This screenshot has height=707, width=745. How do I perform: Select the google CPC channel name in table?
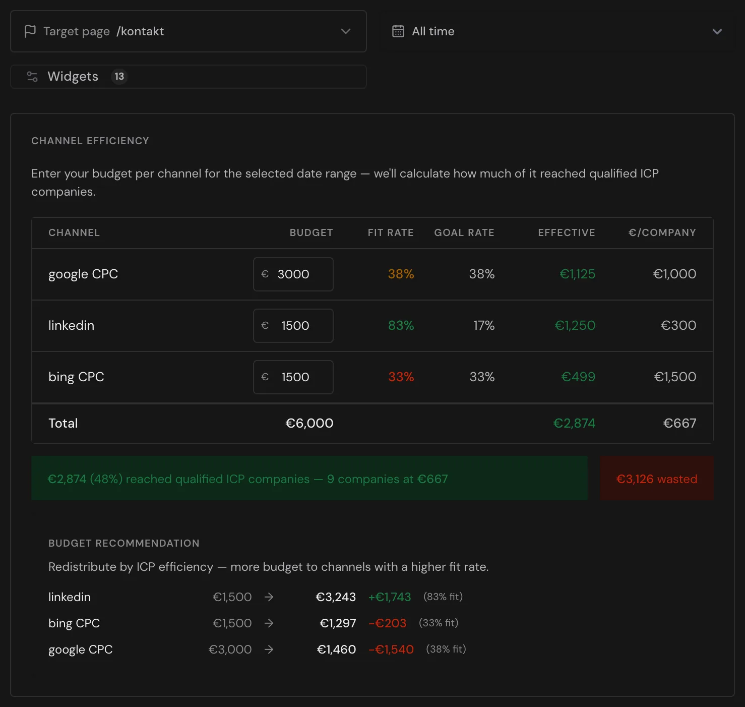point(83,274)
